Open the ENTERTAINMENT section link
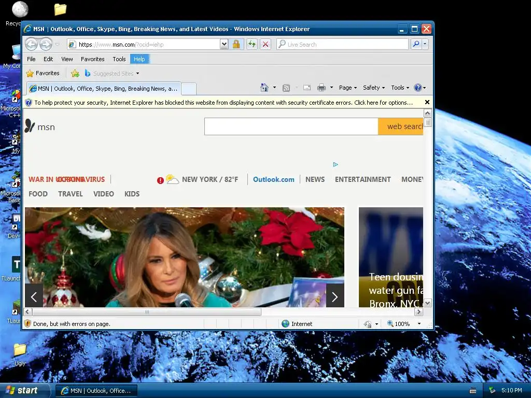Image resolution: width=531 pixels, height=398 pixels. click(x=362, y=179)
